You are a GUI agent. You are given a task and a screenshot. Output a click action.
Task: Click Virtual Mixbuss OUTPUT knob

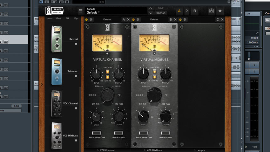pyautogui.click(x=166, y=73)
